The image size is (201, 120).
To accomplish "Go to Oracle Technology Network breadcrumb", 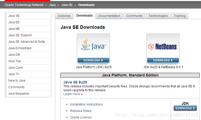I will 24,5.
